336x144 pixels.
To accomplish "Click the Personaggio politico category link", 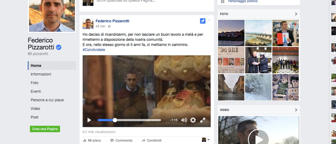I will (243, 1).
